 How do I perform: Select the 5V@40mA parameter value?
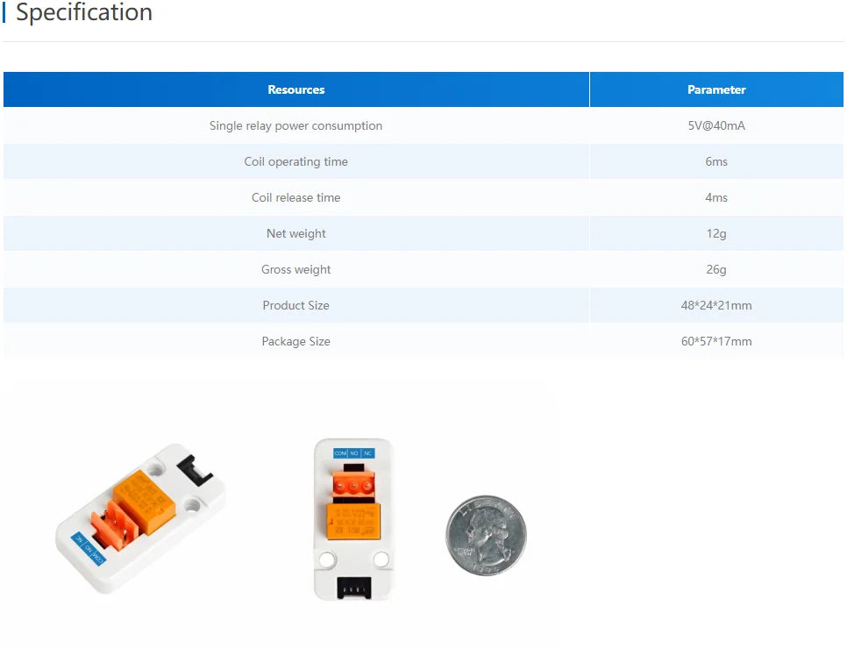(x=716, y=125)
